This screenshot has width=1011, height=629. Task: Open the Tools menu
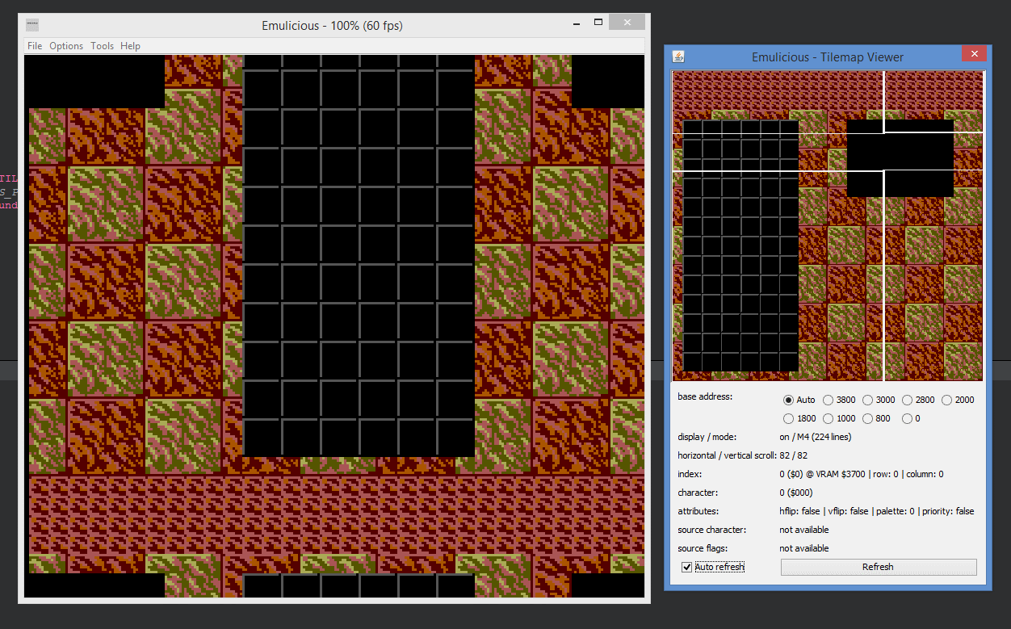click(x=102, y=46)
